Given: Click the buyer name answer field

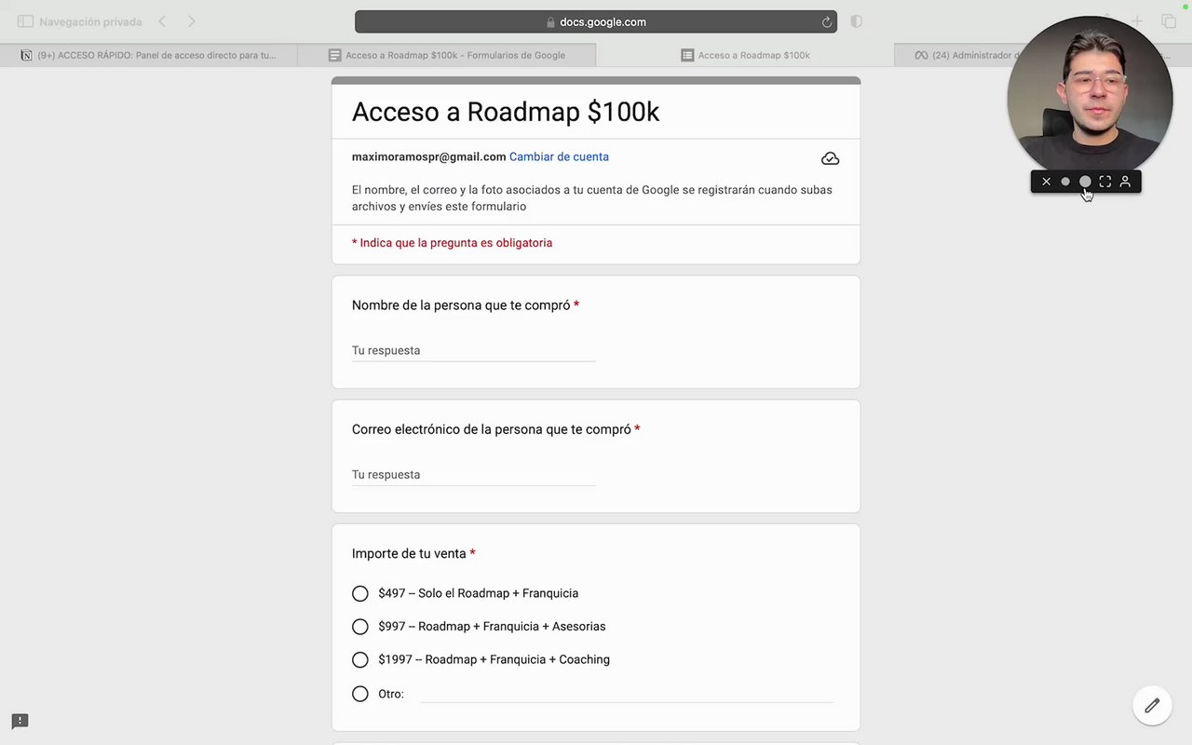Looking at the screenshot, I should point(473,351).
